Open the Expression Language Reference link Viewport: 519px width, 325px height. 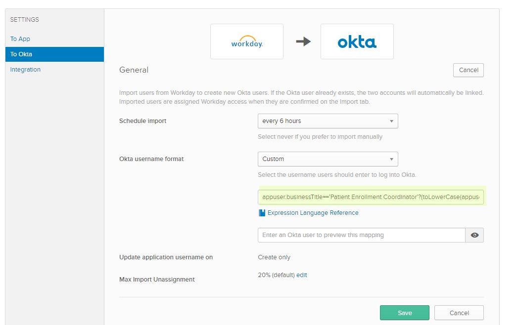(x=313, y=213)
